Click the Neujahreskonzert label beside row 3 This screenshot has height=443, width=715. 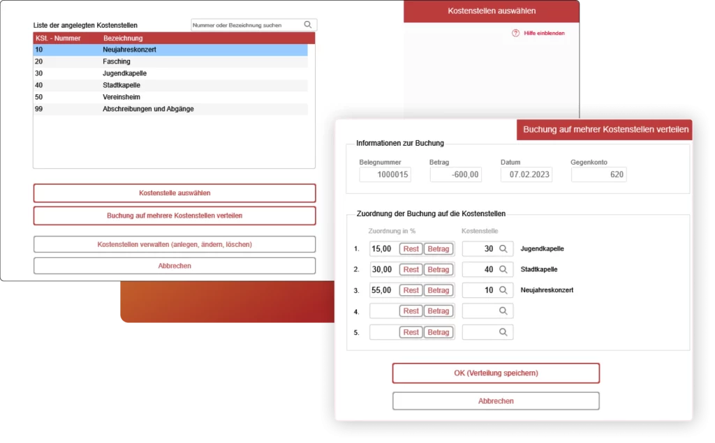[x=547, y=290]
